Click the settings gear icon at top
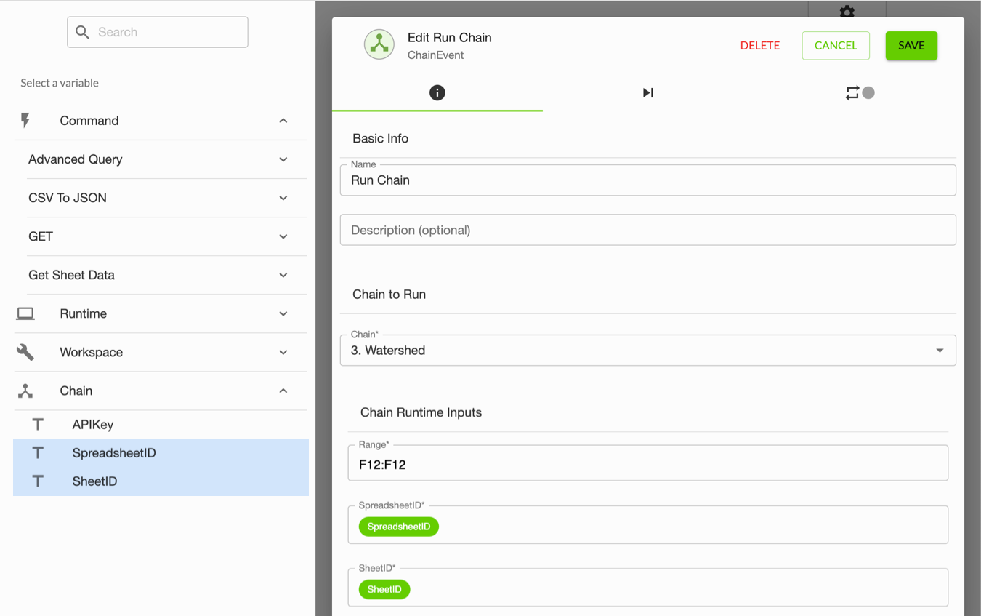 (x=847, y=11)
